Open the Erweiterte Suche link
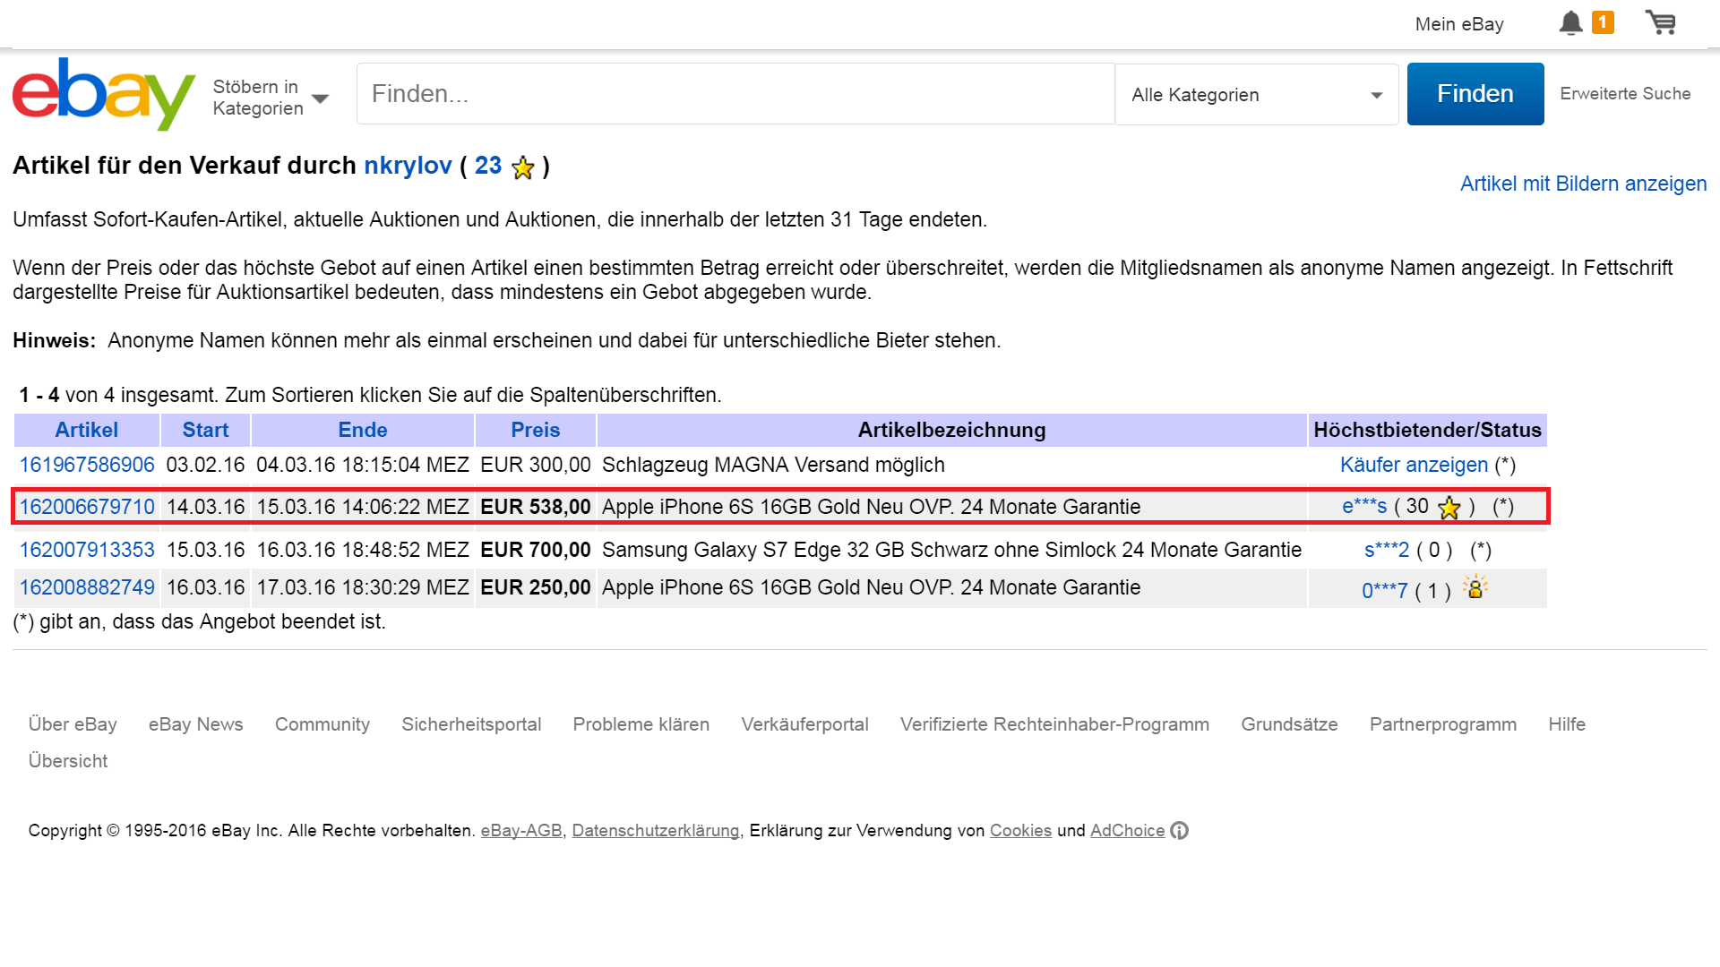The height and width of the screenshot is (967, 1720). [1625, 94]
